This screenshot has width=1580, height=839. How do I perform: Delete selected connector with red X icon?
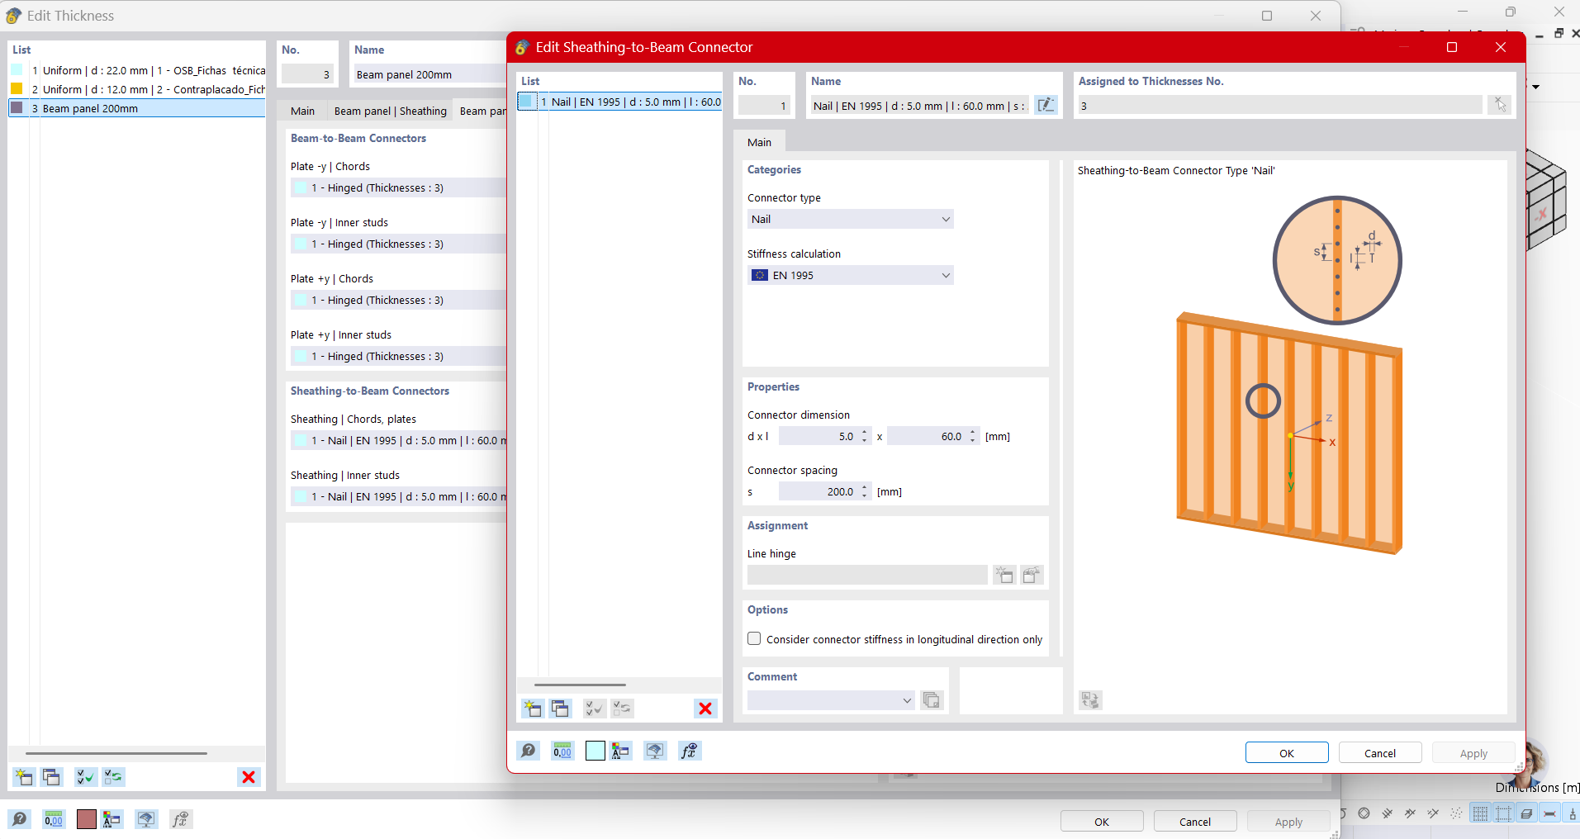pyautogui.click(x=705, y=709)
